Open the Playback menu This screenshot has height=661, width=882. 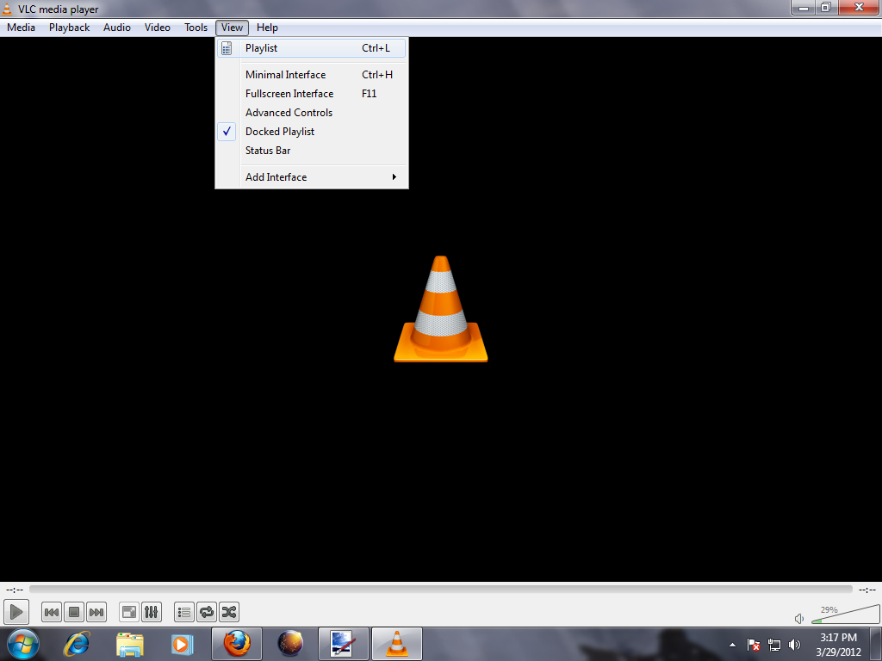point(69,28)
